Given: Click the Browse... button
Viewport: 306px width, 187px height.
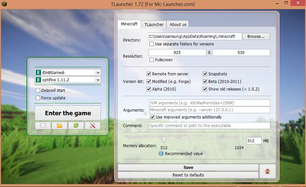Looking at the screenshot, I should coord(256,37).
